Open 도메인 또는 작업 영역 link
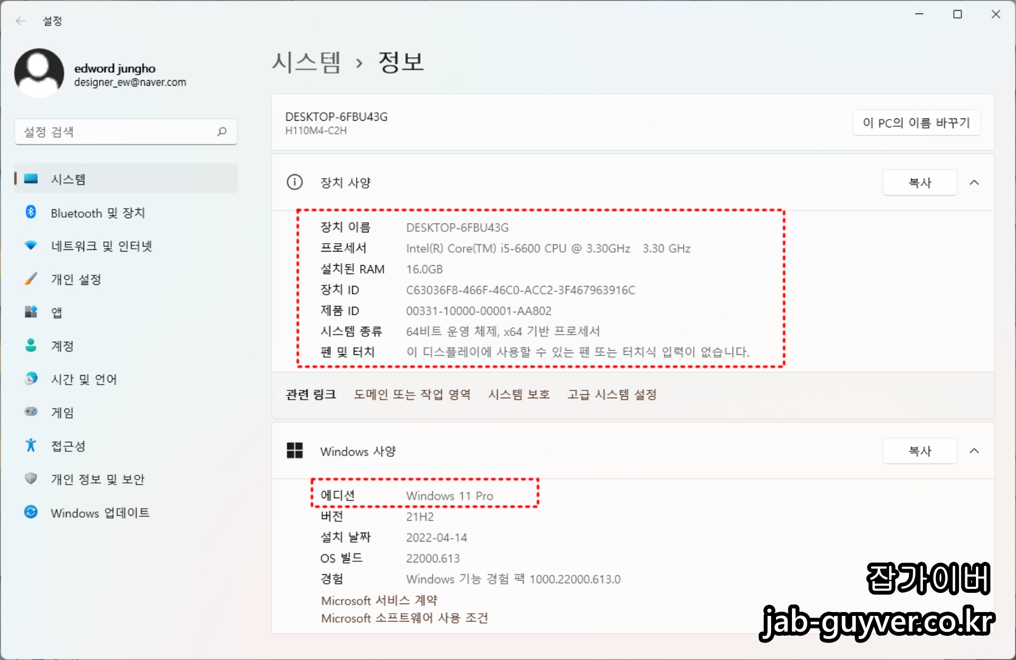Image resolution: width=1016 pixels, height=660 pixels. pyautogui.click(x=412, y=394)
